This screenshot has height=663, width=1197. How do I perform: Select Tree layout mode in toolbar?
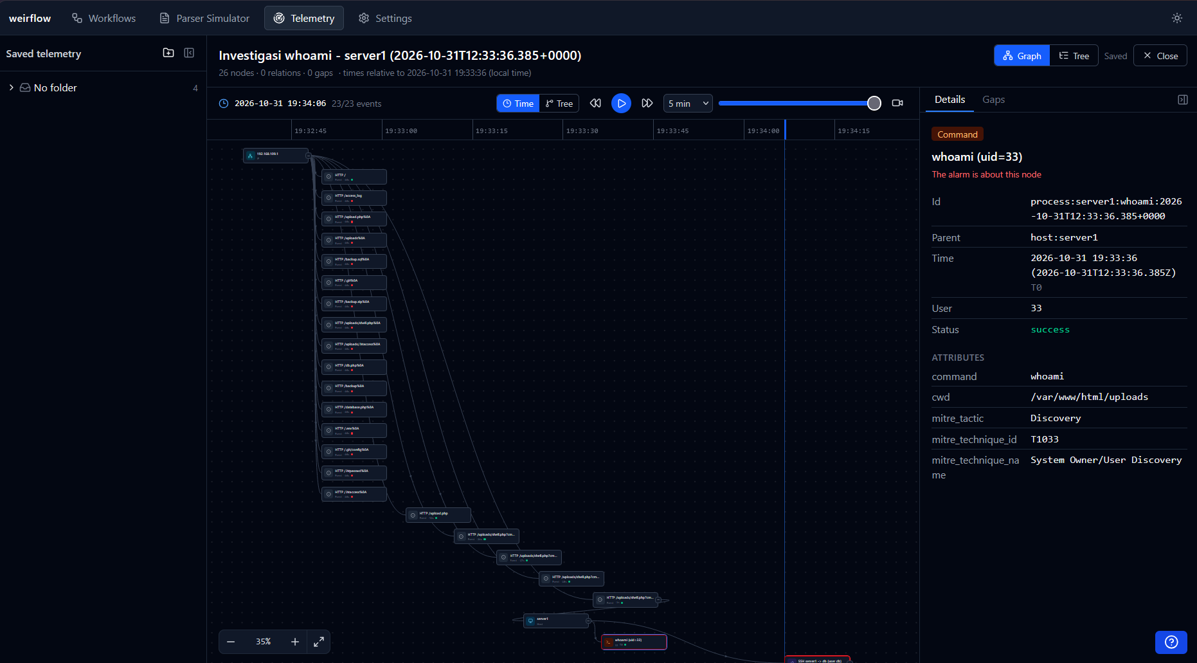coord(559,104)
